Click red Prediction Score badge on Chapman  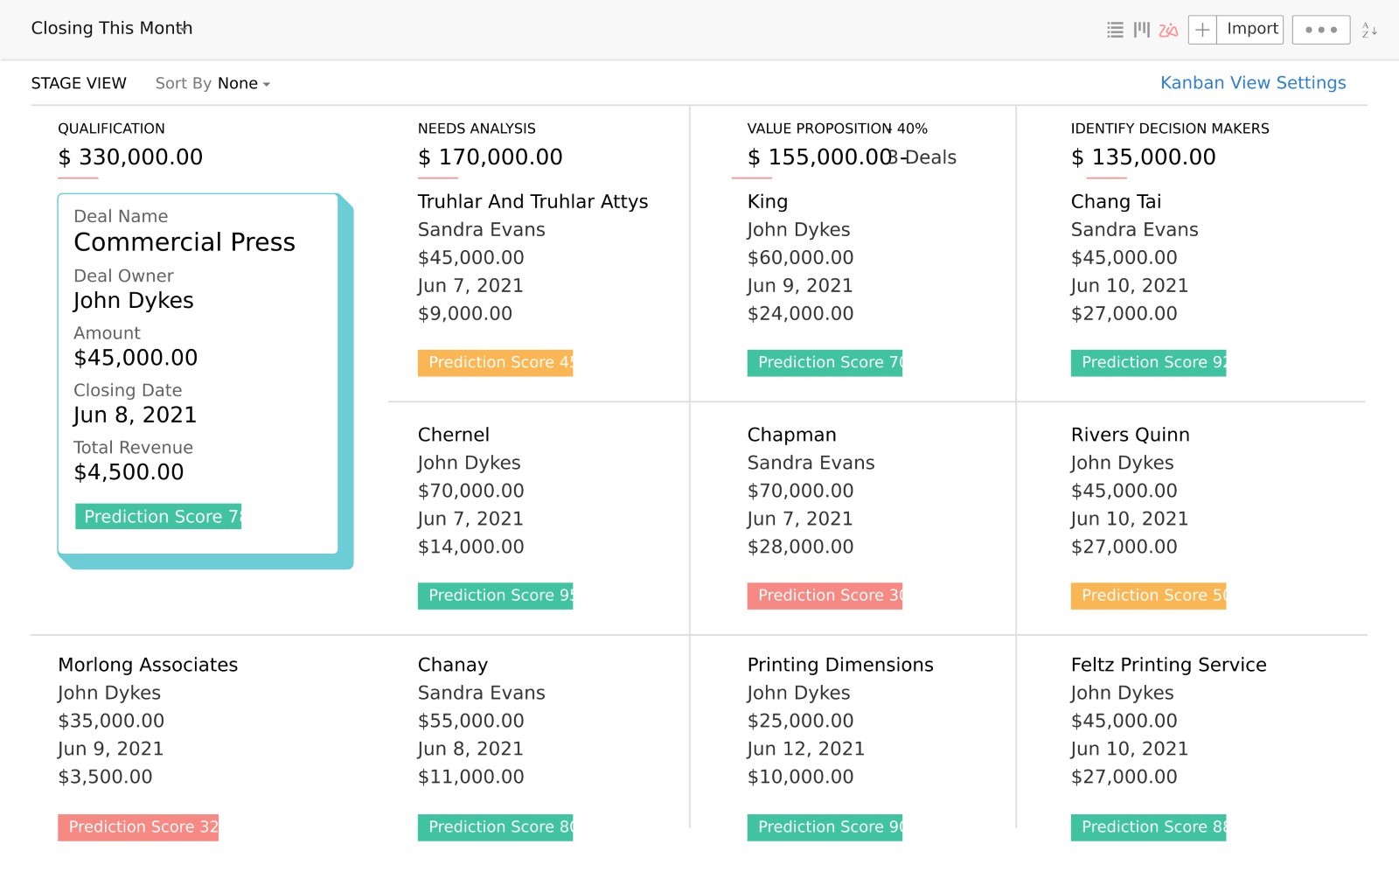(825, 596)
